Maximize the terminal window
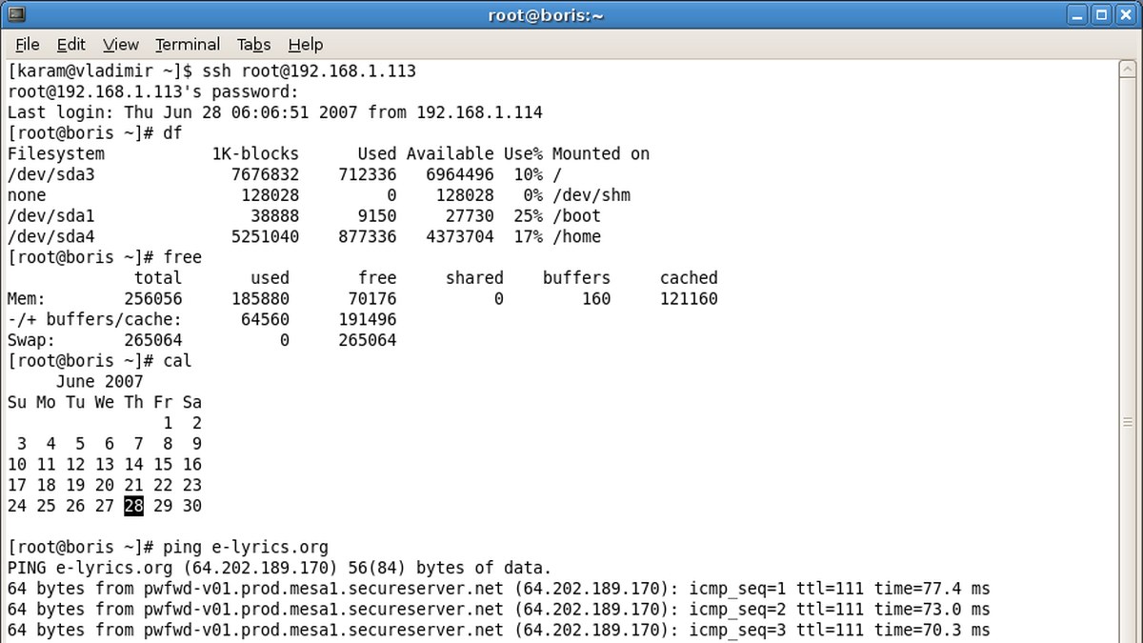Screen dimensions: 1143x643 point(1101,14)
